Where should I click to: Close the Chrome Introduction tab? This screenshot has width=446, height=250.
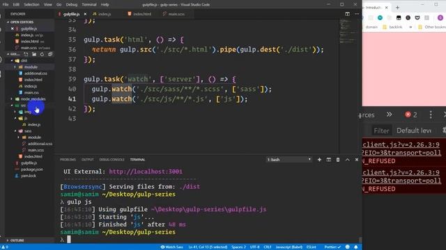pyautogui.click(x=386, y=8)
